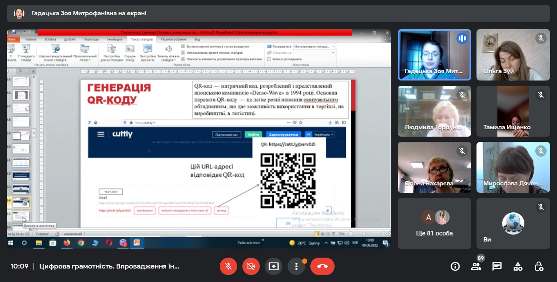Screen dimensions: 557x282
Task: Switch to the 'Дизайн' ribbon tab
Action: [70, 39]
